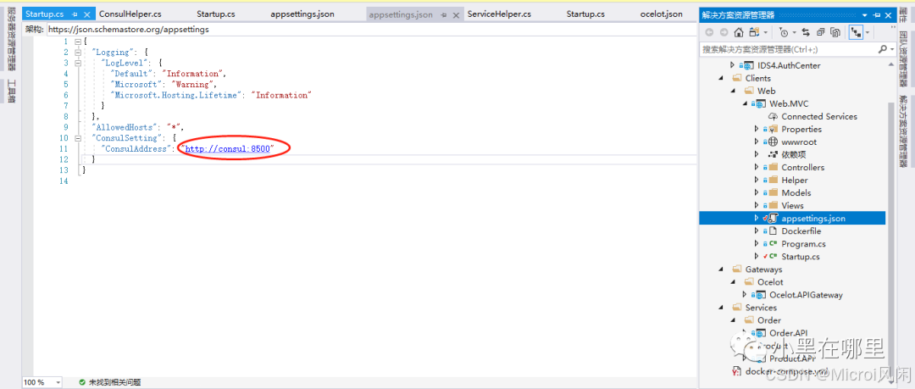Click the wwwroot globe icon

772,142
